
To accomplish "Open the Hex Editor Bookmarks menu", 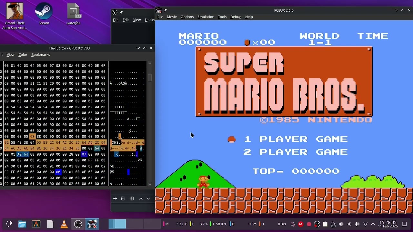I will 41,55.
